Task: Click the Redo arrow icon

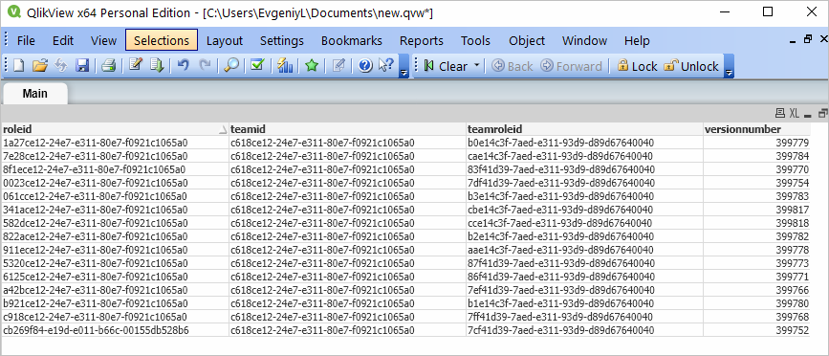Action: click(x=205, y=66)
